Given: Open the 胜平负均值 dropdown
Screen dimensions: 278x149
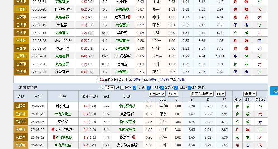Looking at the screenshot, I should pyautogui.click(x=202, y=94).
